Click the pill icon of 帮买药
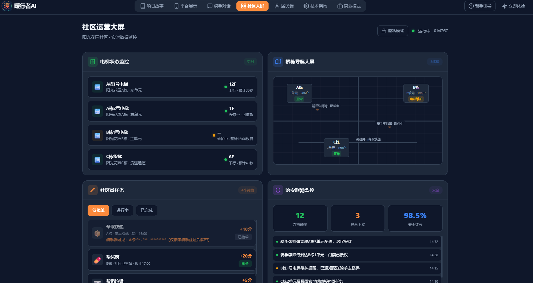 (x=97, y=260)
